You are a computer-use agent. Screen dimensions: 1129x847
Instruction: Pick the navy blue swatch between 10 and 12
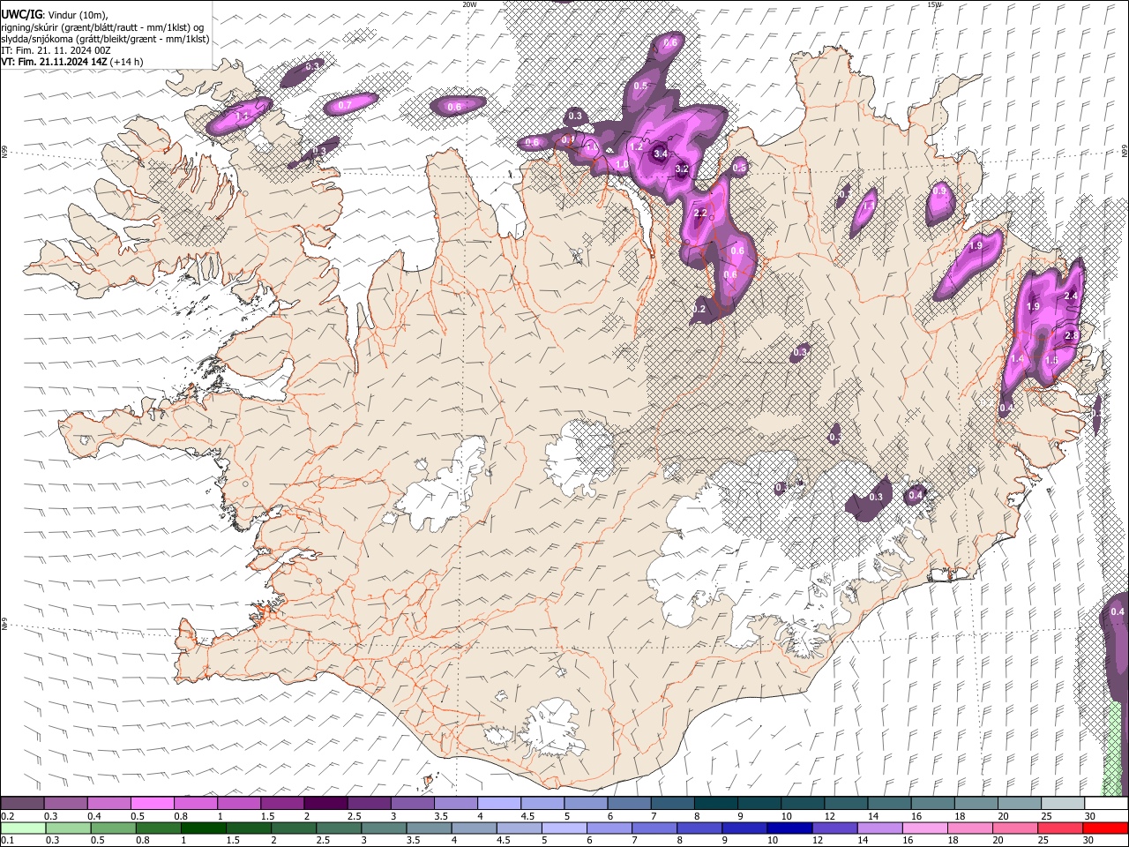(x=789, y=828)
